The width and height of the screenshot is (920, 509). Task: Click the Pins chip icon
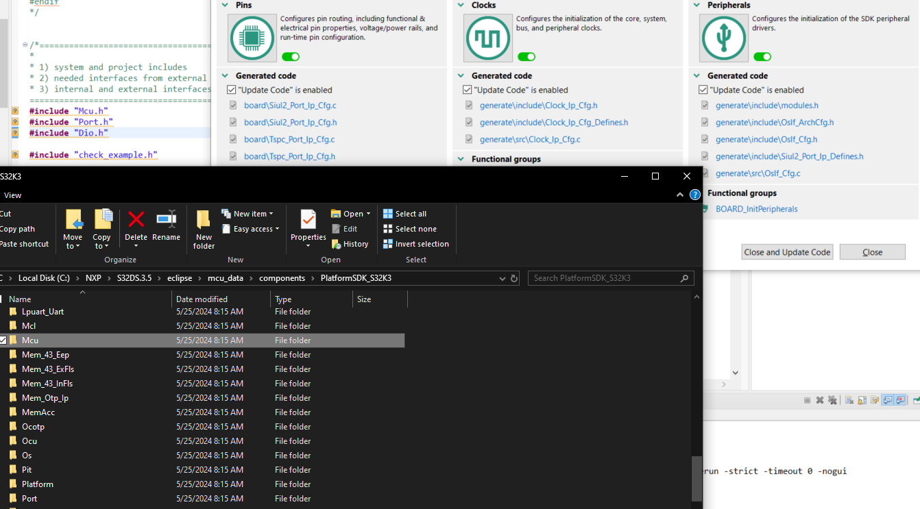pyautogui.click(x=252, y=38)
